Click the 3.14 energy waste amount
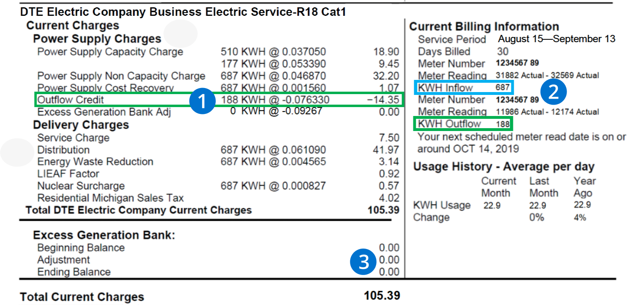The height and width of the screenshot is (305, 630). click(389, 162)
